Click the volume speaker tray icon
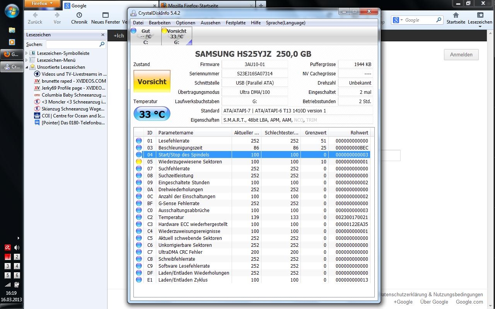 pos(17,248)
